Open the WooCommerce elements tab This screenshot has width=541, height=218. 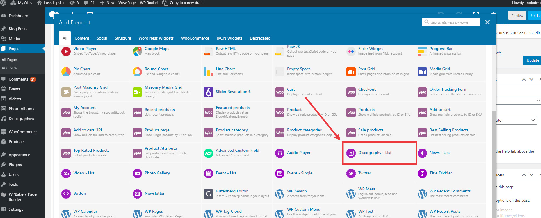point(195,38)
